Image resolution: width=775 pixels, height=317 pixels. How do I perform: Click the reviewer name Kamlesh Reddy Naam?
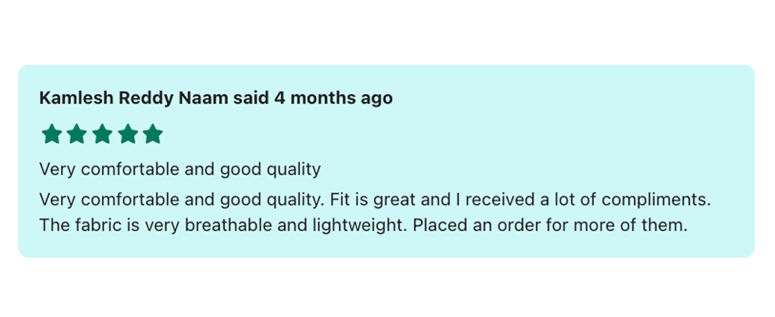pyautogui.click(x=134, y=98)
